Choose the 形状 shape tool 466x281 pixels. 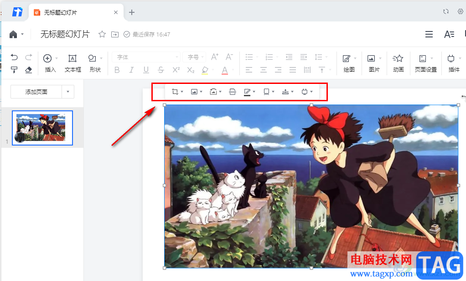(95, 63)
